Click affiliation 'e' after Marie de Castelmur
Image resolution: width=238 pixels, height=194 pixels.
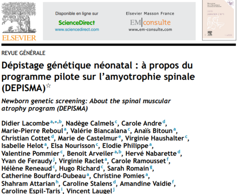(120, 137)
